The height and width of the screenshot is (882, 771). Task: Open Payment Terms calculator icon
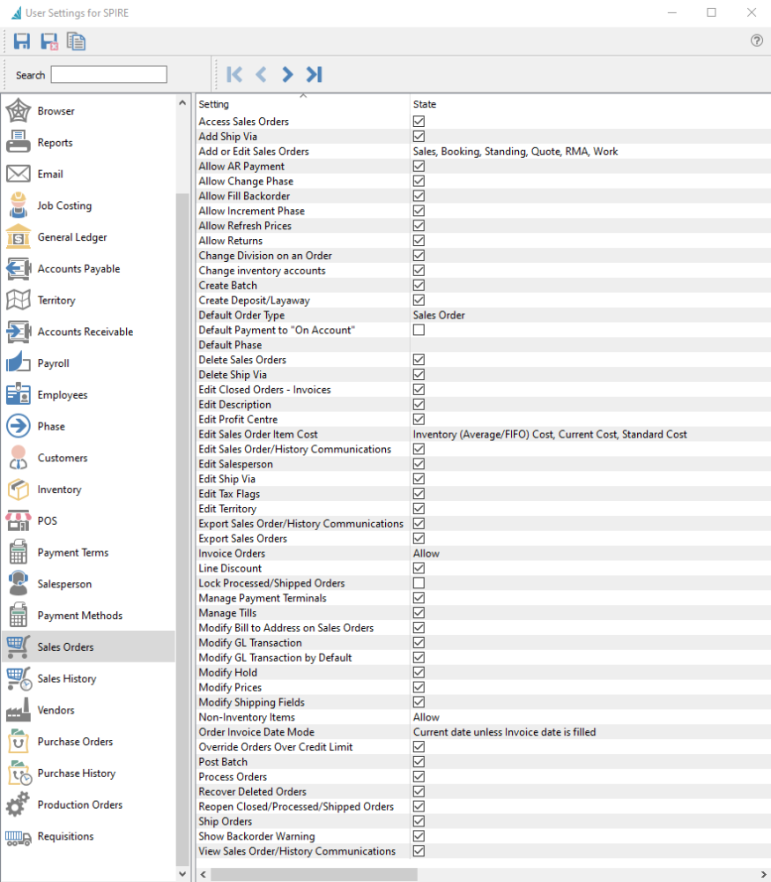(18, 552)
